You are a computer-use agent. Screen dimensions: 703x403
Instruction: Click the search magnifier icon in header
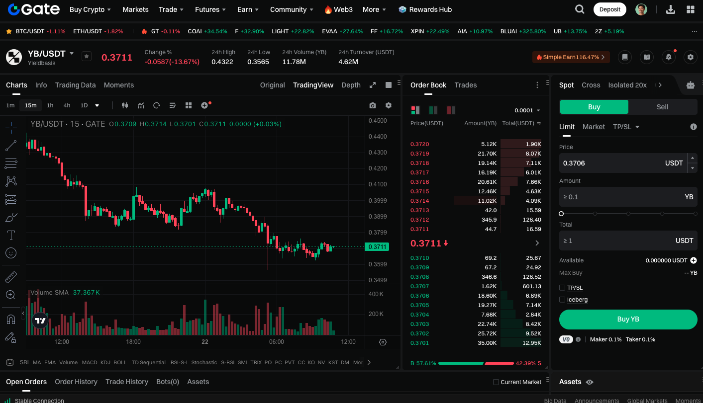(x=580, y=9)
